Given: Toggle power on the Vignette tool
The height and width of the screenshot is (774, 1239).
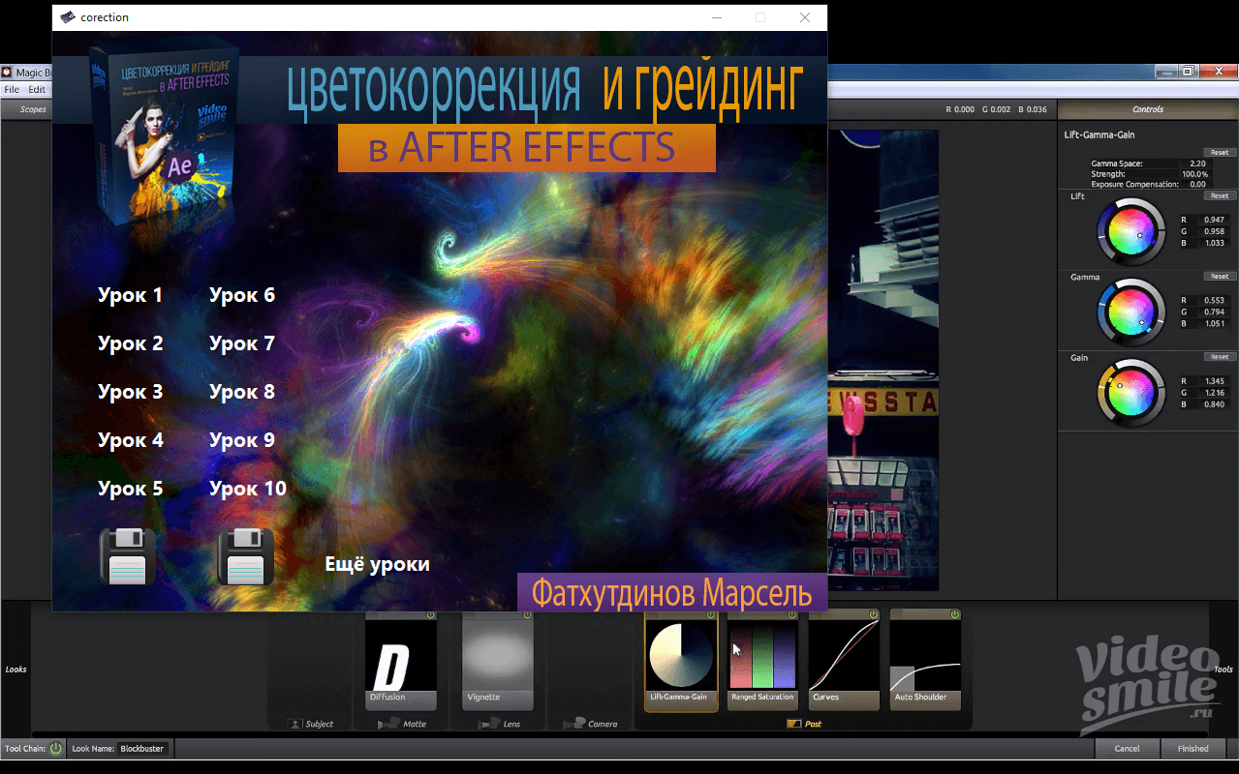Looking at the screenshot, I should pos(528,614).
